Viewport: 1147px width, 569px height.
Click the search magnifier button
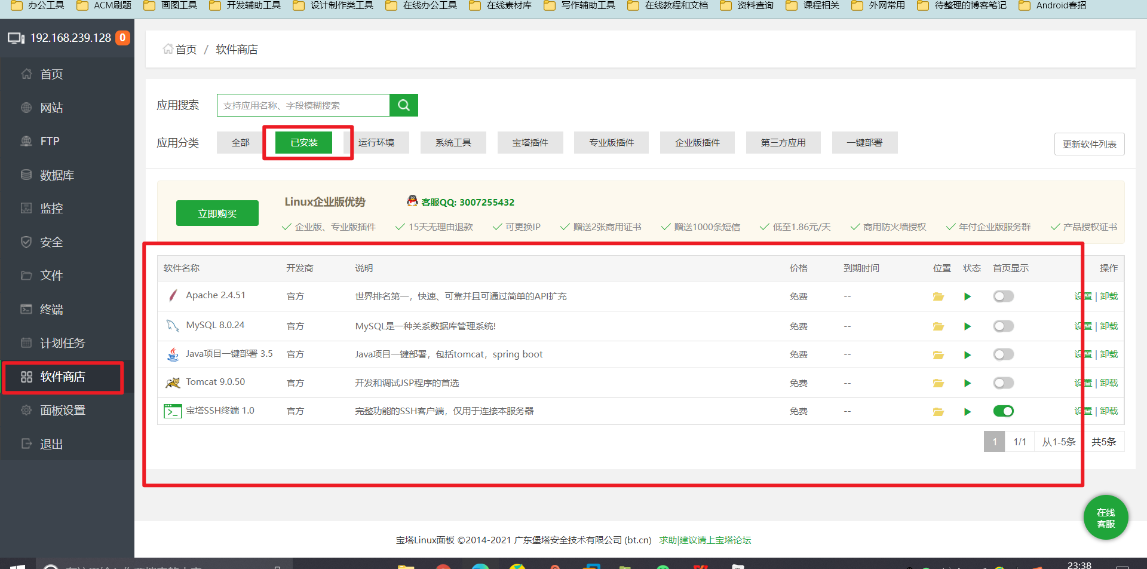click(404, 105)
